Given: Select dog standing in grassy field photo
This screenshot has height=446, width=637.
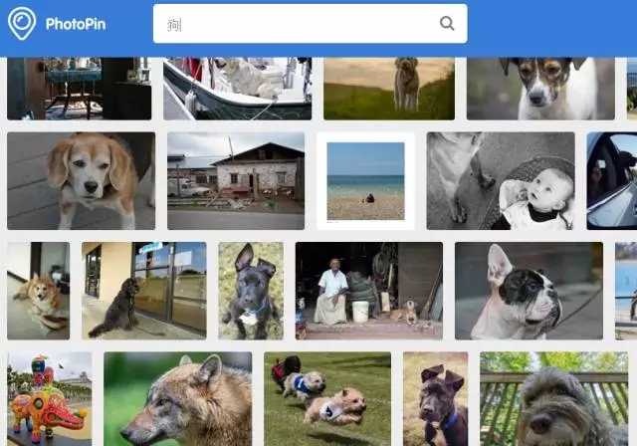Looking at the screenshot, I should [x=388, y=88].
